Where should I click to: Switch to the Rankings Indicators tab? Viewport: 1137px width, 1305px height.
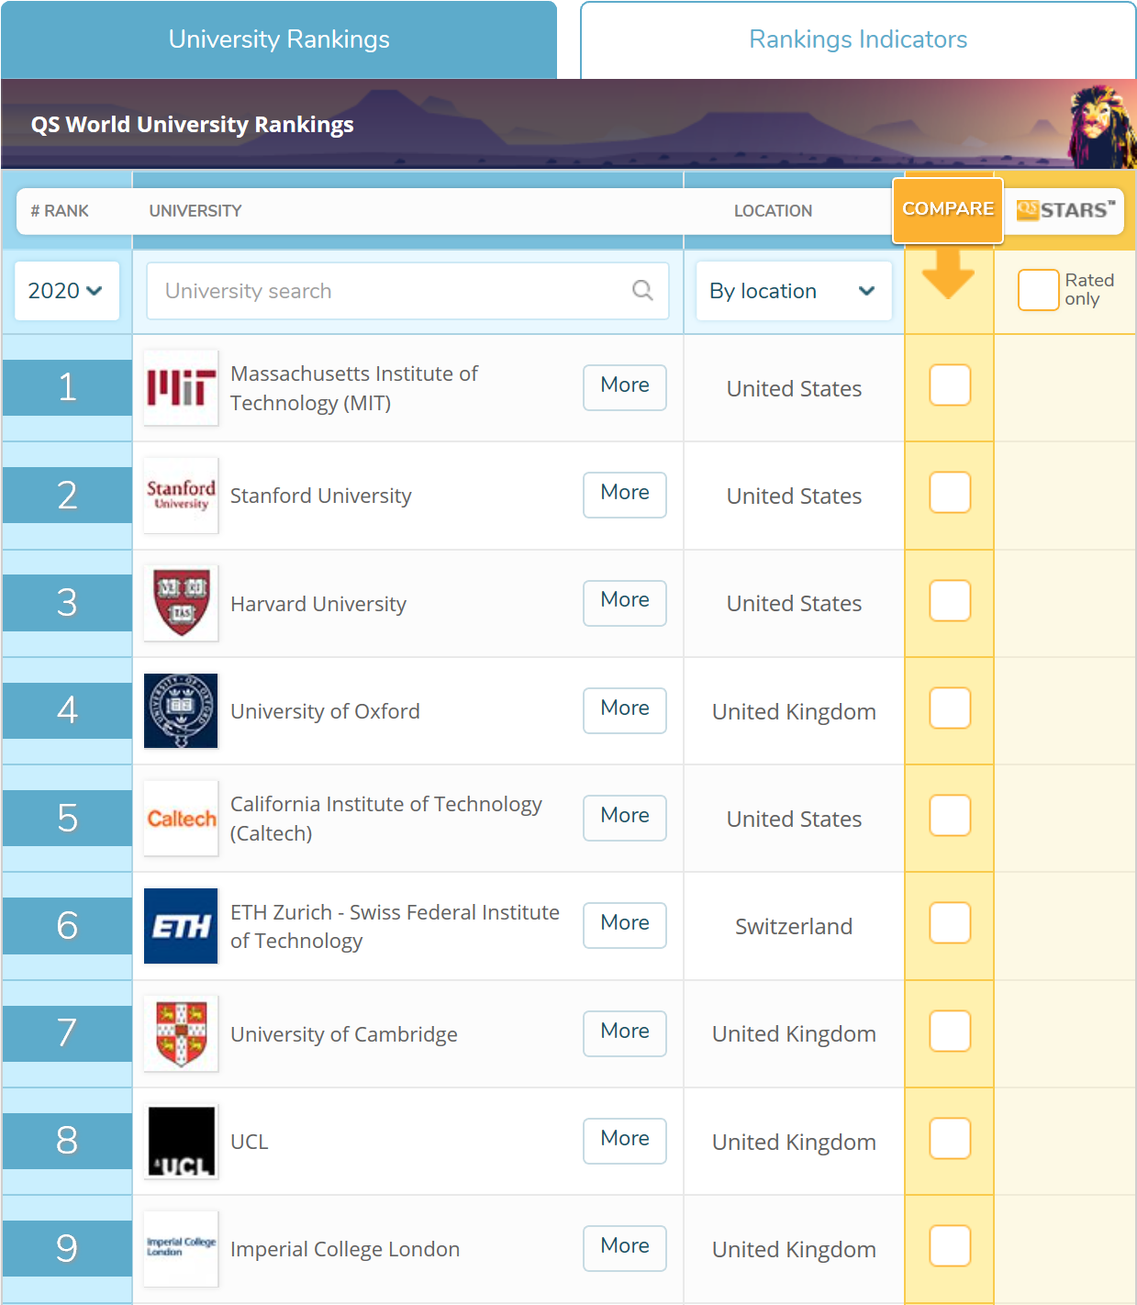[858, 39]
